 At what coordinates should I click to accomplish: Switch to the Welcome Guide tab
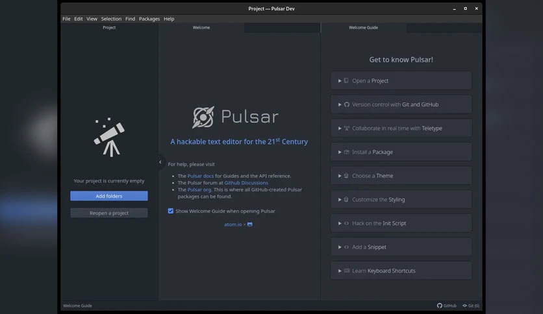[x=363, y=27]
